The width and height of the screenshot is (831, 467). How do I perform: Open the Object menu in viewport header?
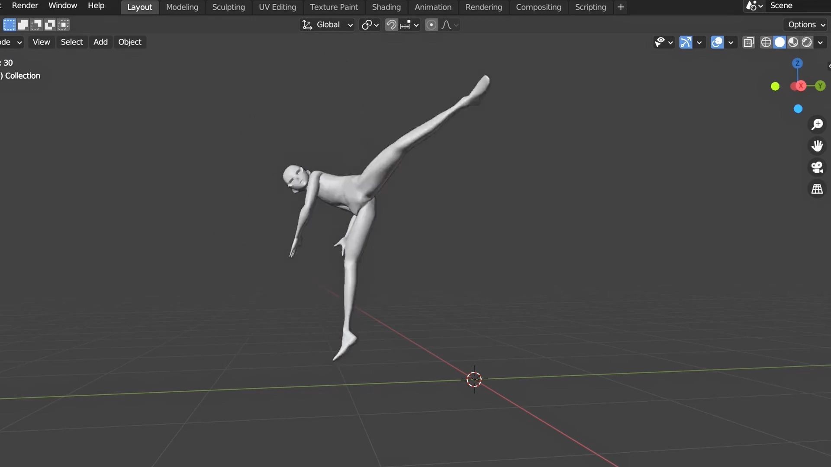tap(130, 42)
